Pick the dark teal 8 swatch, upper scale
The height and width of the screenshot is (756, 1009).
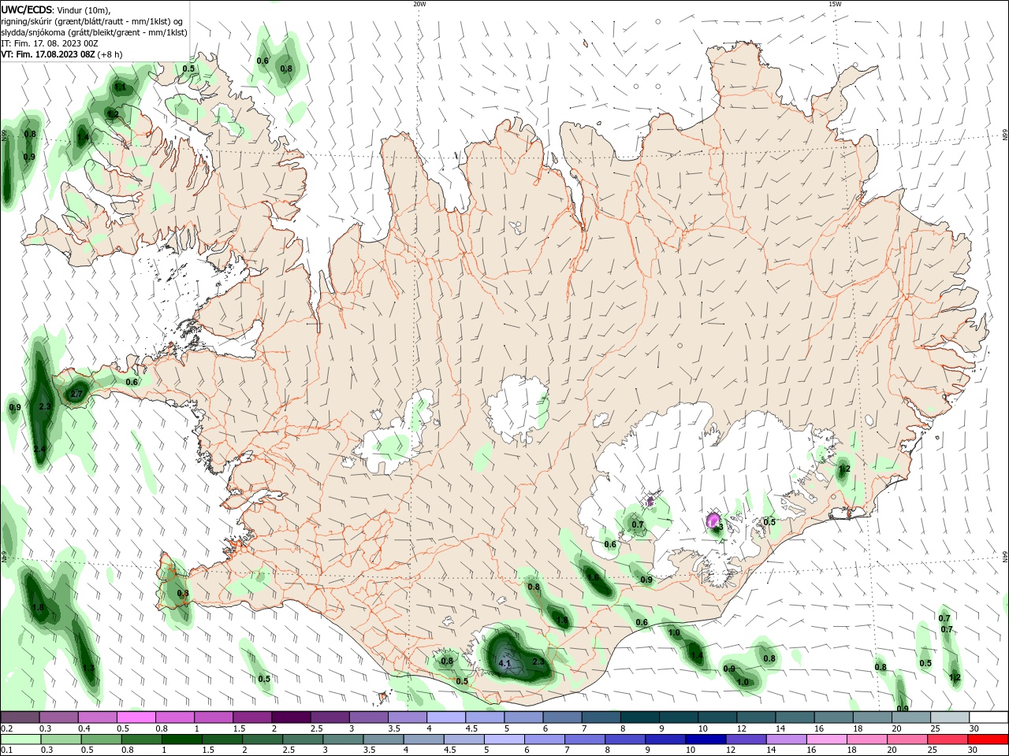[640, 717]
